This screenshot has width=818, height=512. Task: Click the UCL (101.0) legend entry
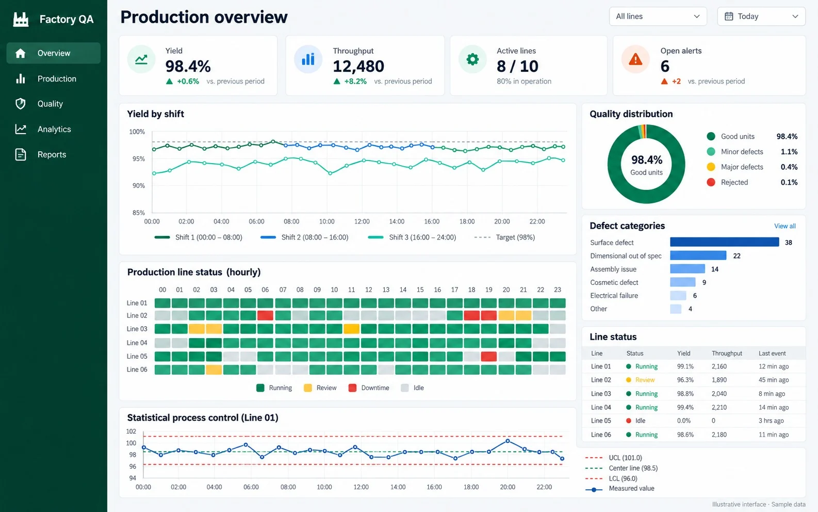coord(614,458)
